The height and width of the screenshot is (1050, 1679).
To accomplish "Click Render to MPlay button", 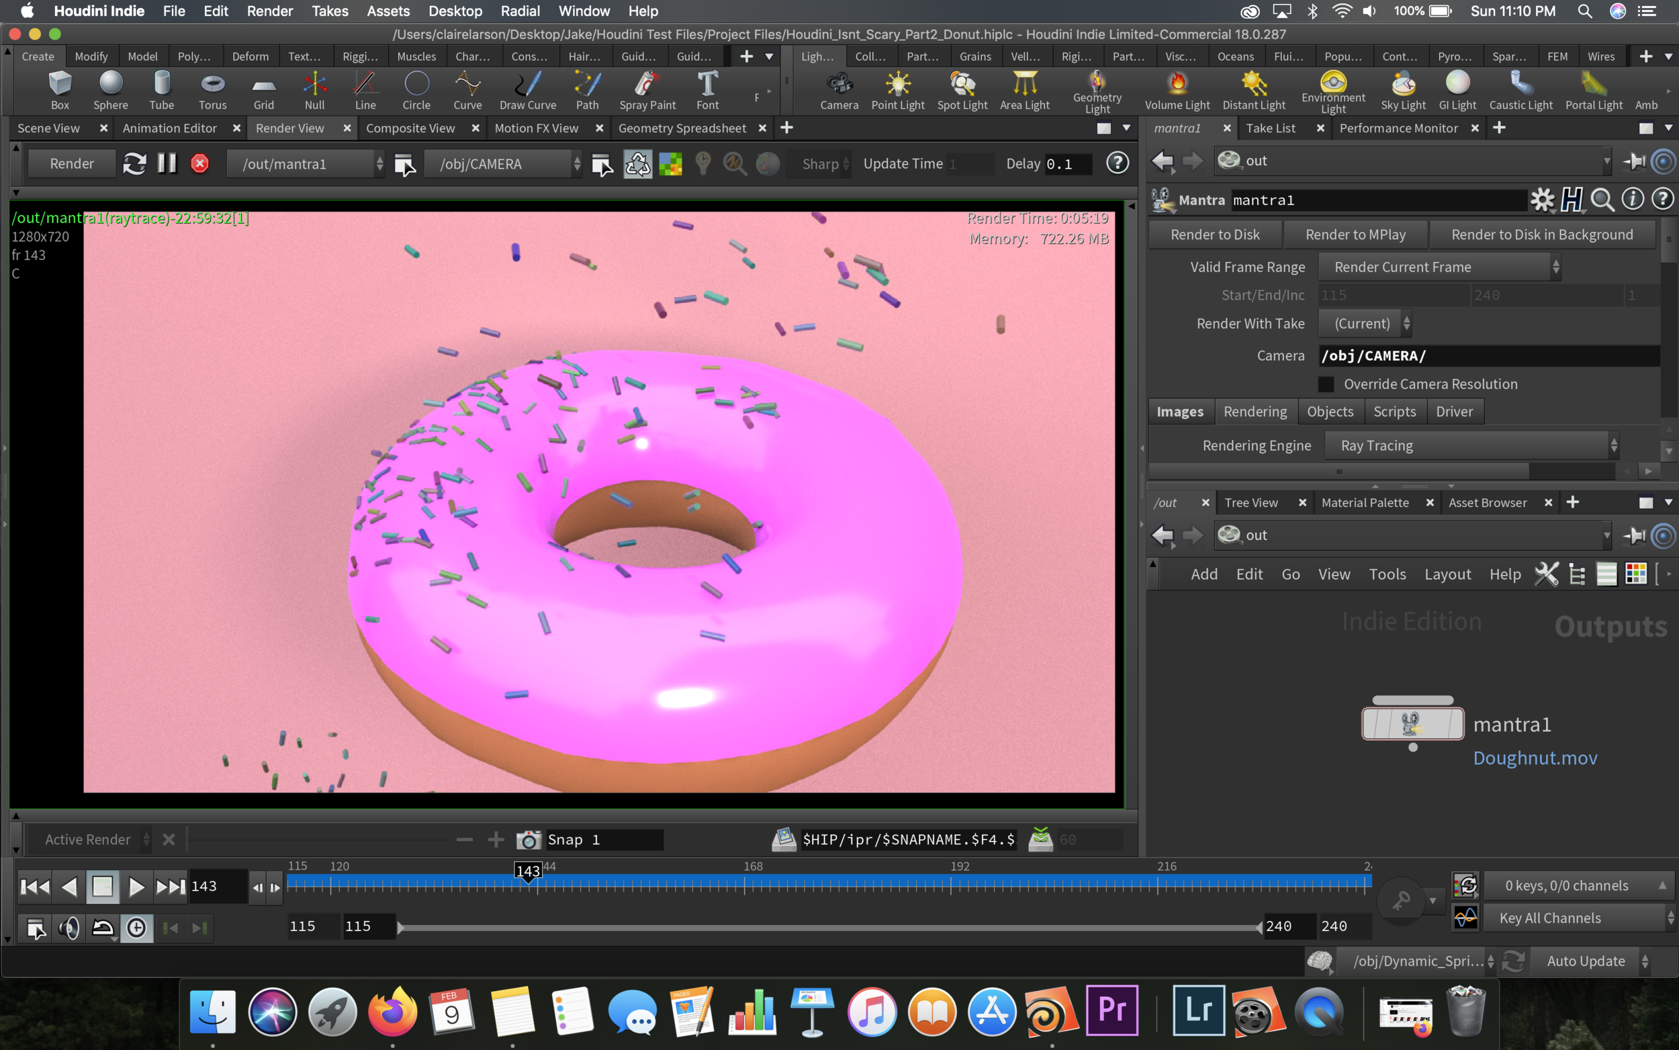I will point(1355,234).
